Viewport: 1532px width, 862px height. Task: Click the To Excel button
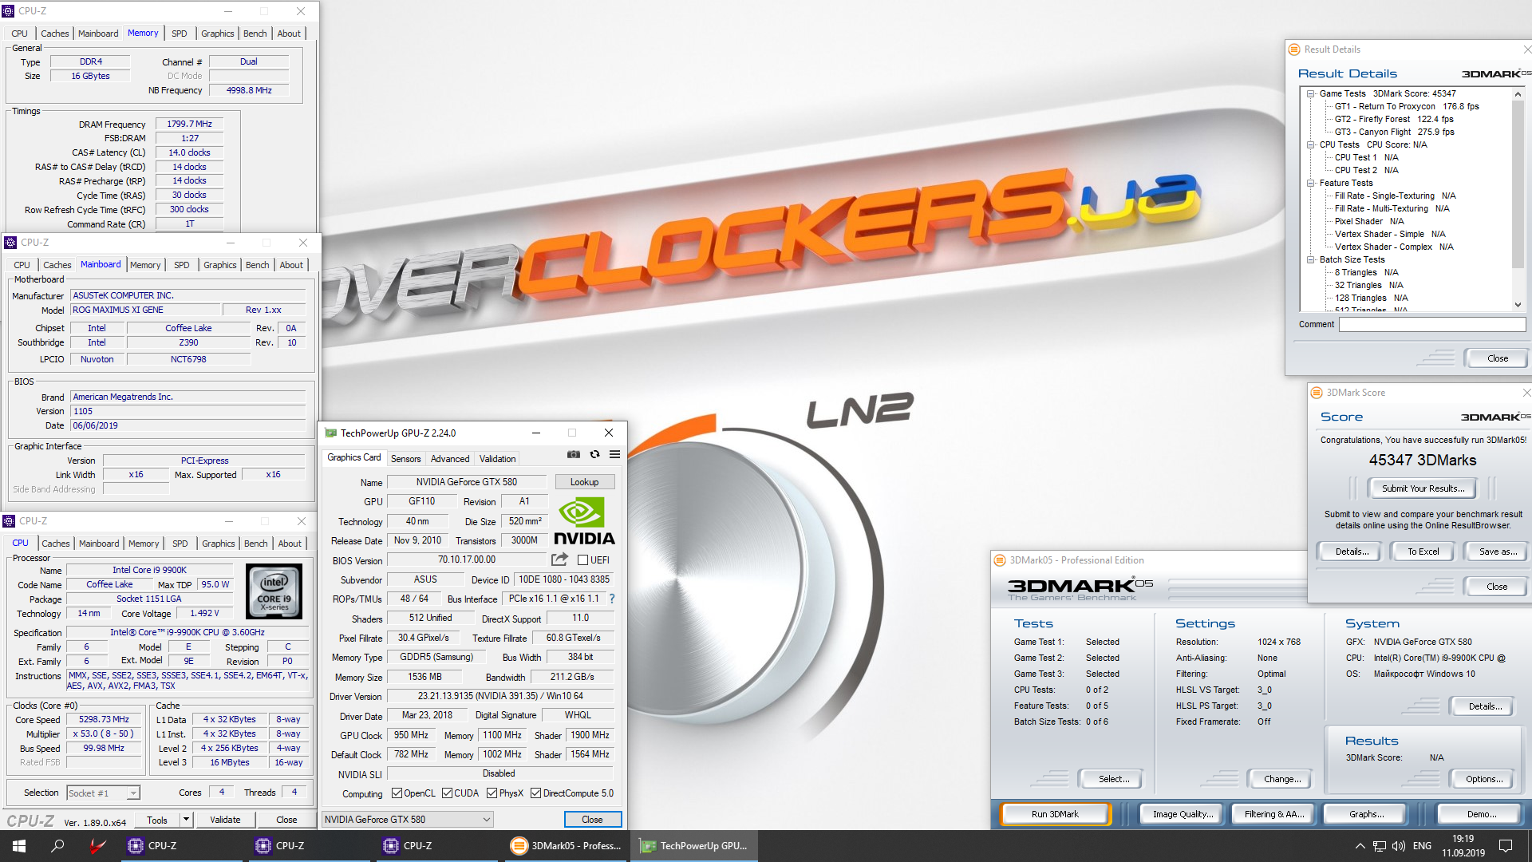click(x=1423, y=552)
